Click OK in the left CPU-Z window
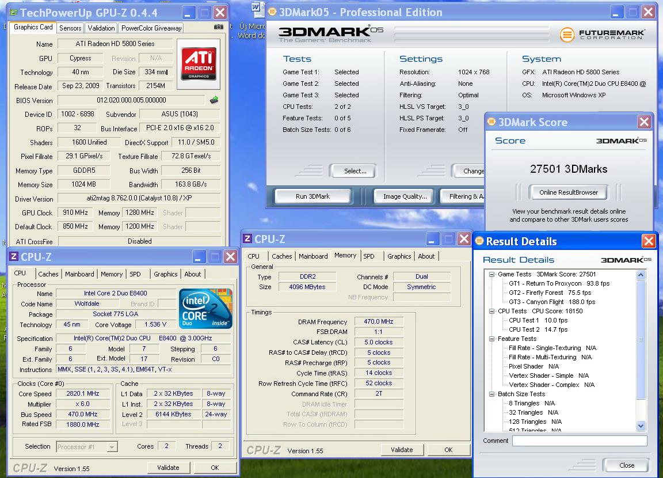Viewport: 663px width, 478px height. (215, 468)
